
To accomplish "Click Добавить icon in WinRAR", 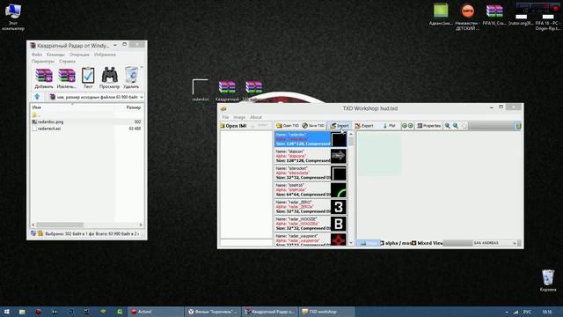I will [44, 78].
